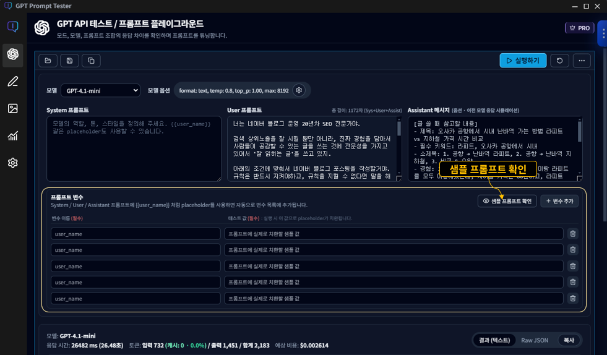607x355 pixels.
Task: Open model options gear icon
Action: pos(299,90)
